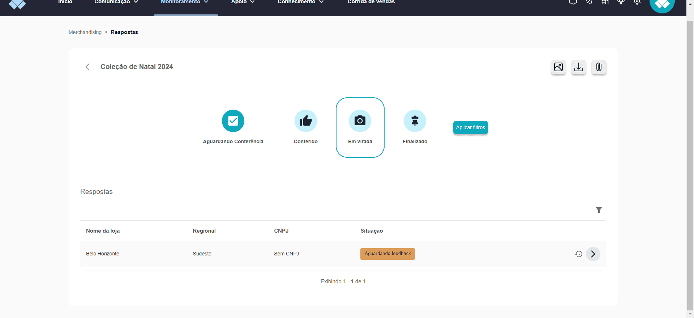
Task: Open attachments via paperclip icon
Action: pos(599,67)
